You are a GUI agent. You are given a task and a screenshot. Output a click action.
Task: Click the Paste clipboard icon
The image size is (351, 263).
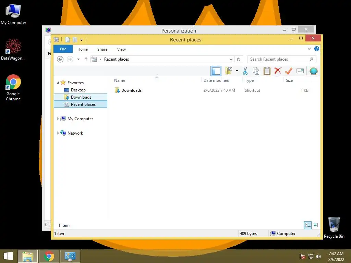(x=267, y=71)
